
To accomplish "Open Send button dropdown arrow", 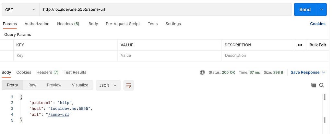I will click(x=321, y=9).
